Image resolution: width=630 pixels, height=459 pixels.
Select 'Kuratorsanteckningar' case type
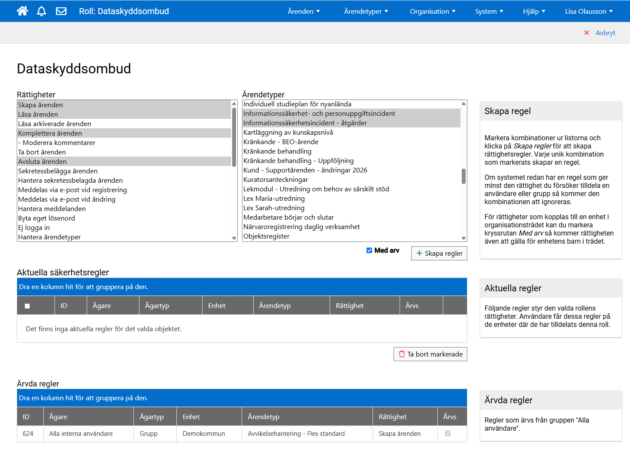(x=351, y=179)
